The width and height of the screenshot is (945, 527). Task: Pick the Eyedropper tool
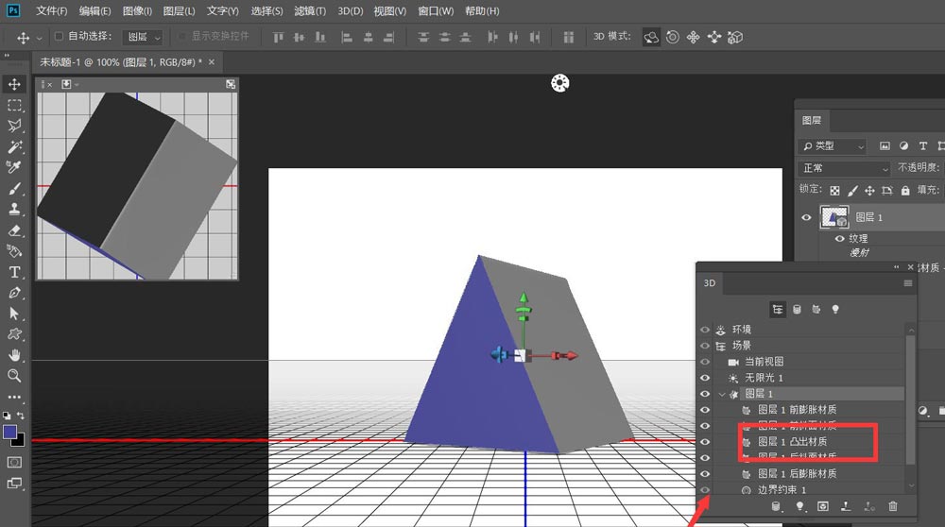tap(15, 168)
